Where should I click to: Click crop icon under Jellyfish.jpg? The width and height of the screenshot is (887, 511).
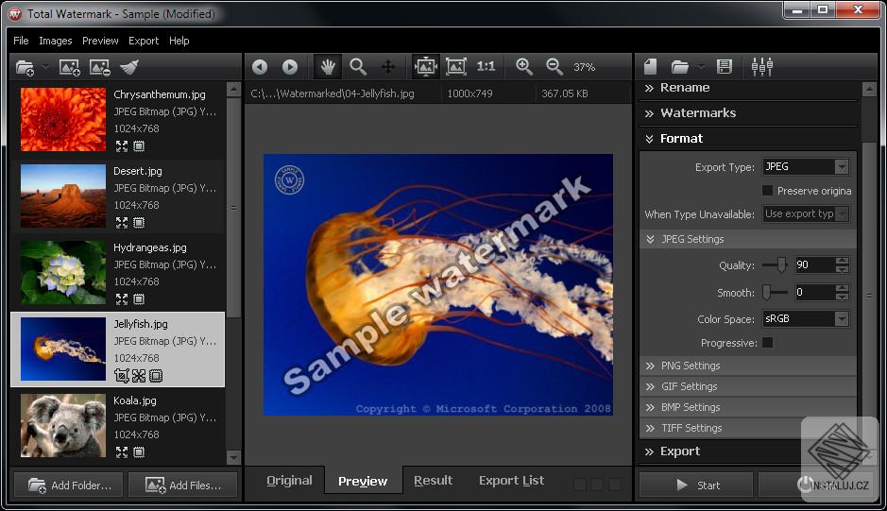122,376
